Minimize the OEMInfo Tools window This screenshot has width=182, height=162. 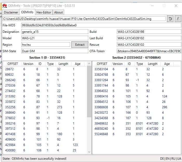pos(152,6)
